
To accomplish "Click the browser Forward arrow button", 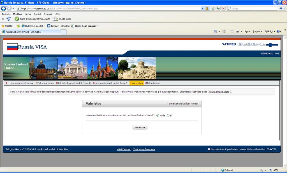I will click(x=9, y=8).
